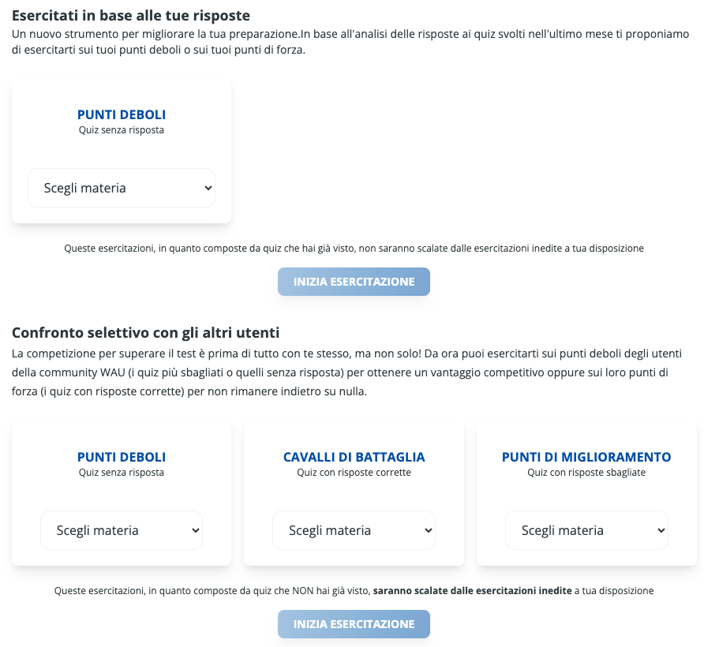Click the 'Quiz con risposte sbagliate' subtitle
Screen dimensions: 704x647
click(586, 473)
